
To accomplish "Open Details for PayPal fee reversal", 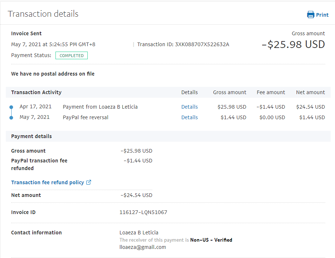I will 190,117.
